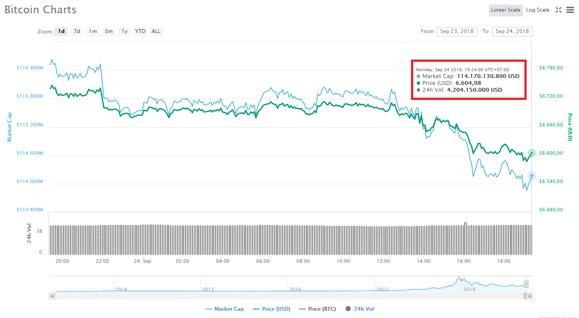
Task: Switch to Log Scale
Action: [x=538, y=10]
